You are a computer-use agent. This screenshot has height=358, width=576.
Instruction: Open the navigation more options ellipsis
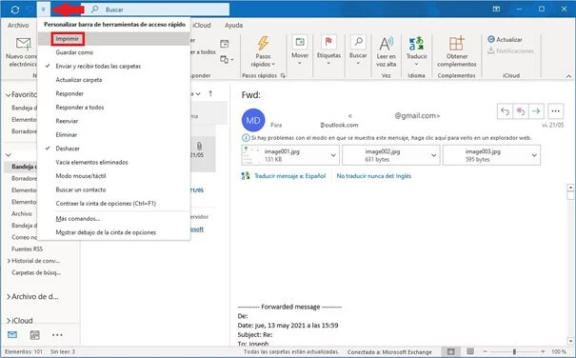tap(57, 335)
